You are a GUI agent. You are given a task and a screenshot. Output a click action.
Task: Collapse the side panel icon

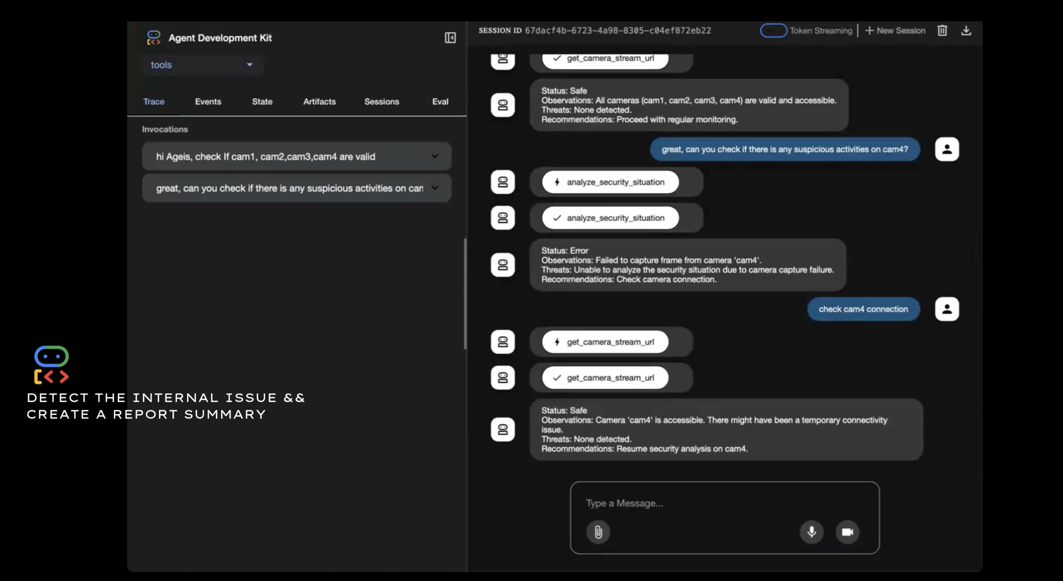(450, 38)
